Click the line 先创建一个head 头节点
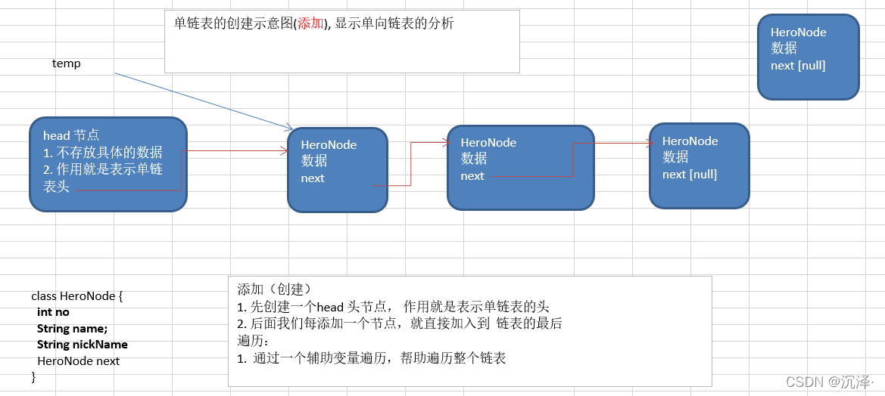 pos(394,307)
